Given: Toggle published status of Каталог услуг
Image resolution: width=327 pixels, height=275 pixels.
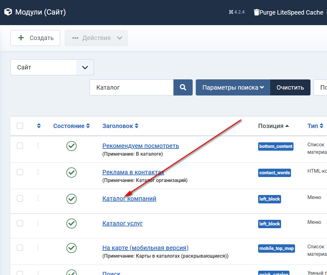Looking at the screenshot, I should 71,223.
